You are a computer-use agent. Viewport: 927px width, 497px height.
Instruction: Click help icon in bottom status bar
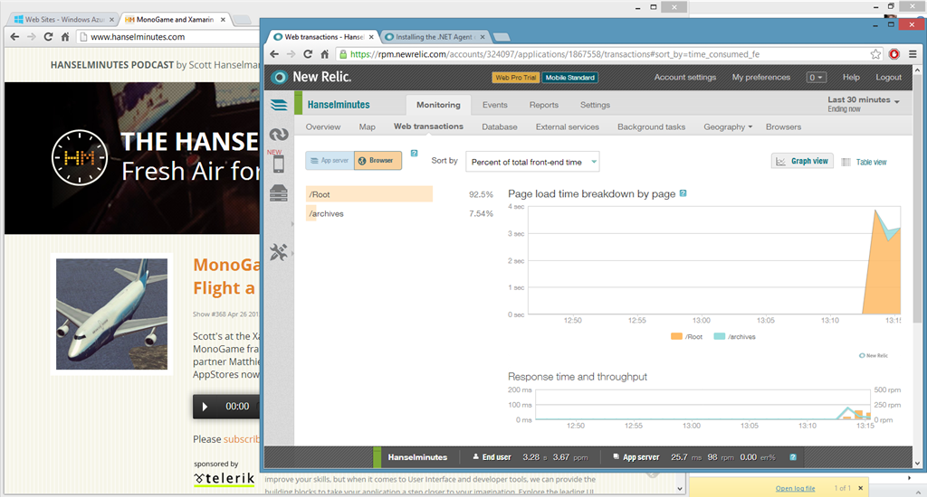pos(793,457)
